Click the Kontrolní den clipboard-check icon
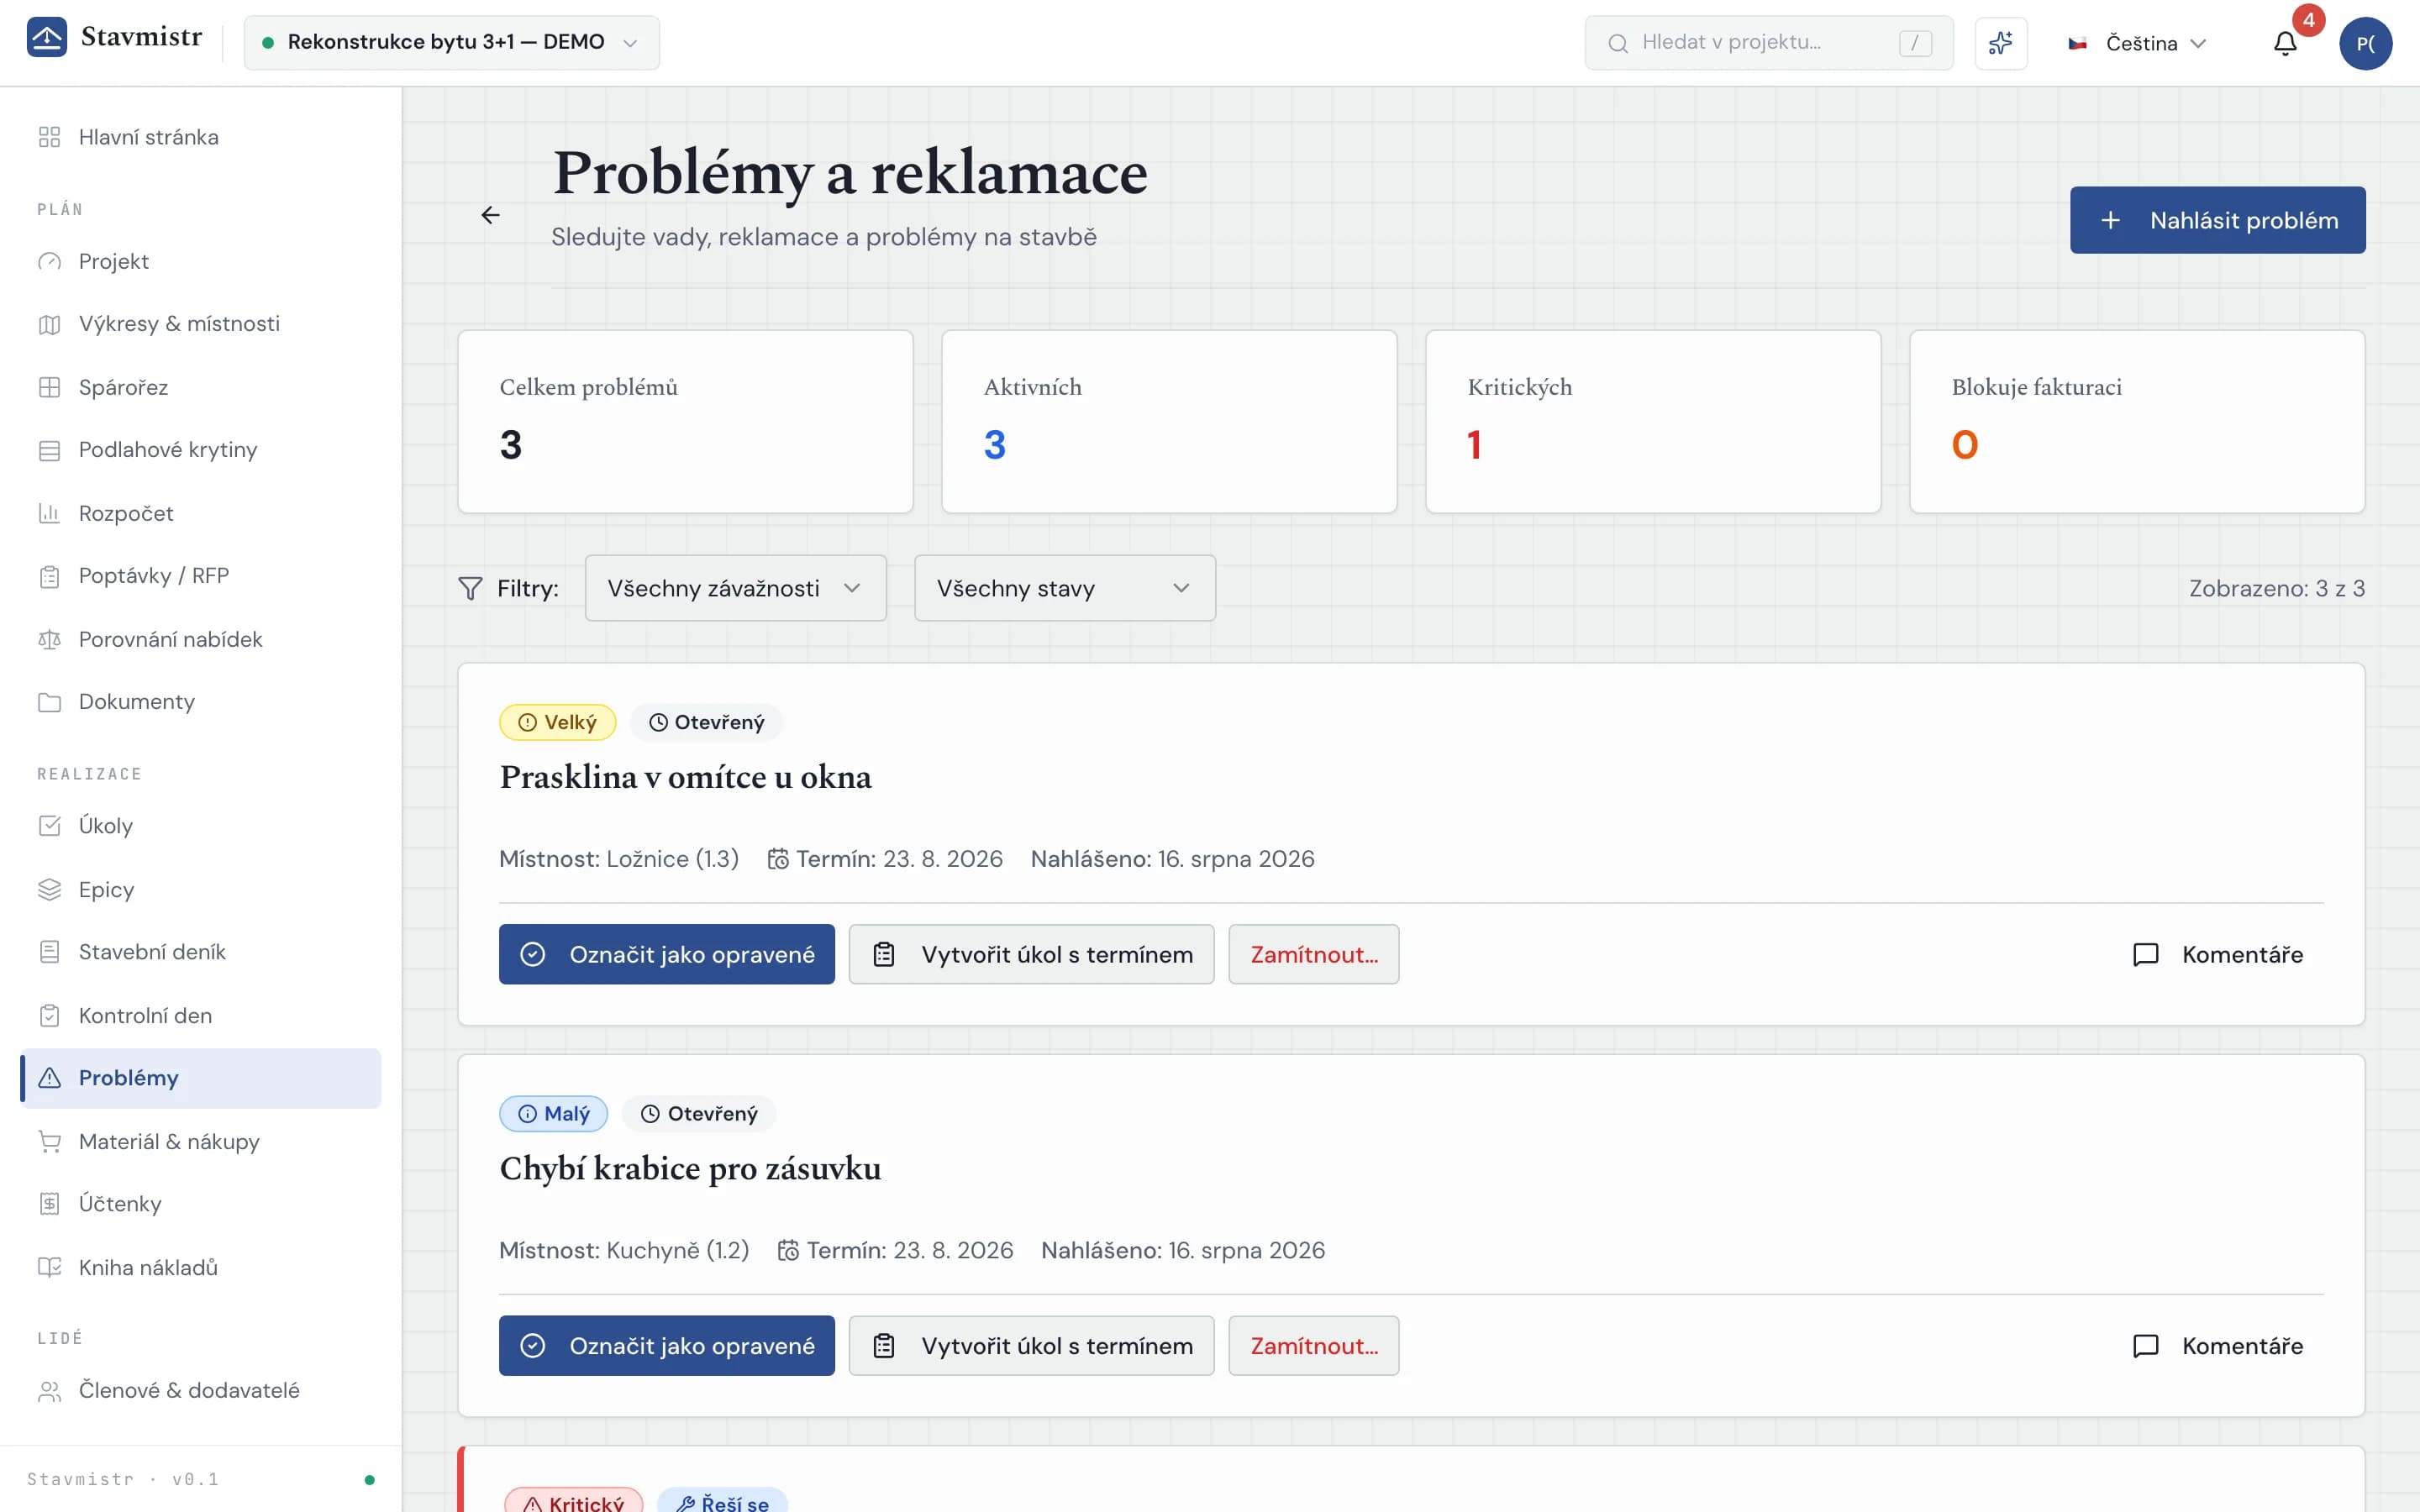 point(49,1015)
